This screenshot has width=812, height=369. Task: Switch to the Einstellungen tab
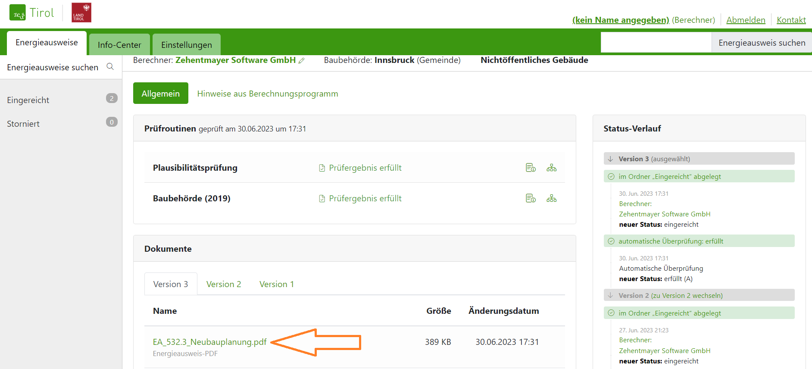point(187,44)
